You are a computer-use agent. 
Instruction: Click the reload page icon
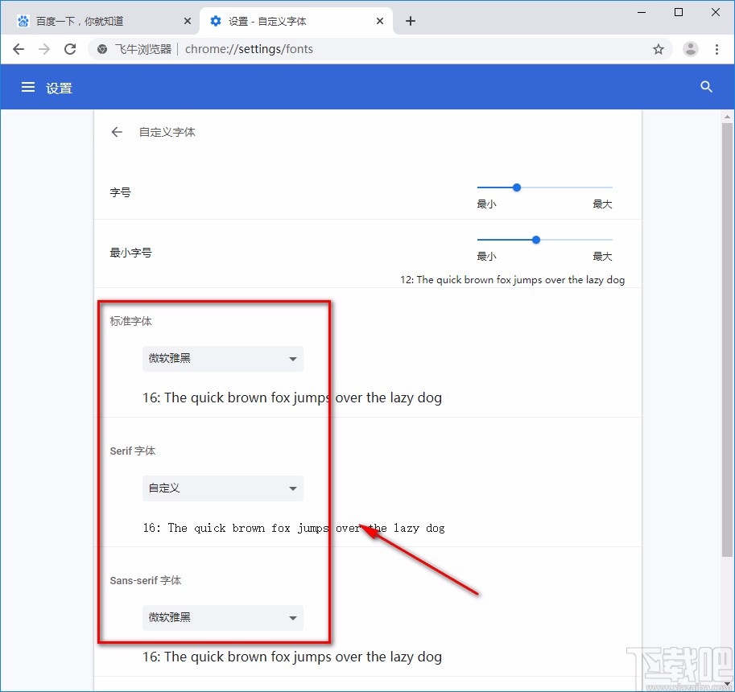pos(70,48)
